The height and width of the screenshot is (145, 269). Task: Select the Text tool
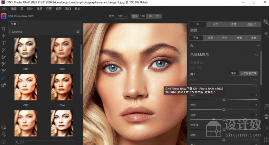click(4, 43)
